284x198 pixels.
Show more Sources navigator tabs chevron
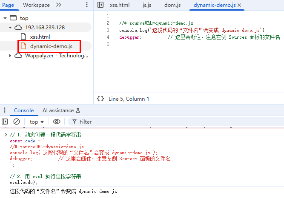tap(59, 5)
